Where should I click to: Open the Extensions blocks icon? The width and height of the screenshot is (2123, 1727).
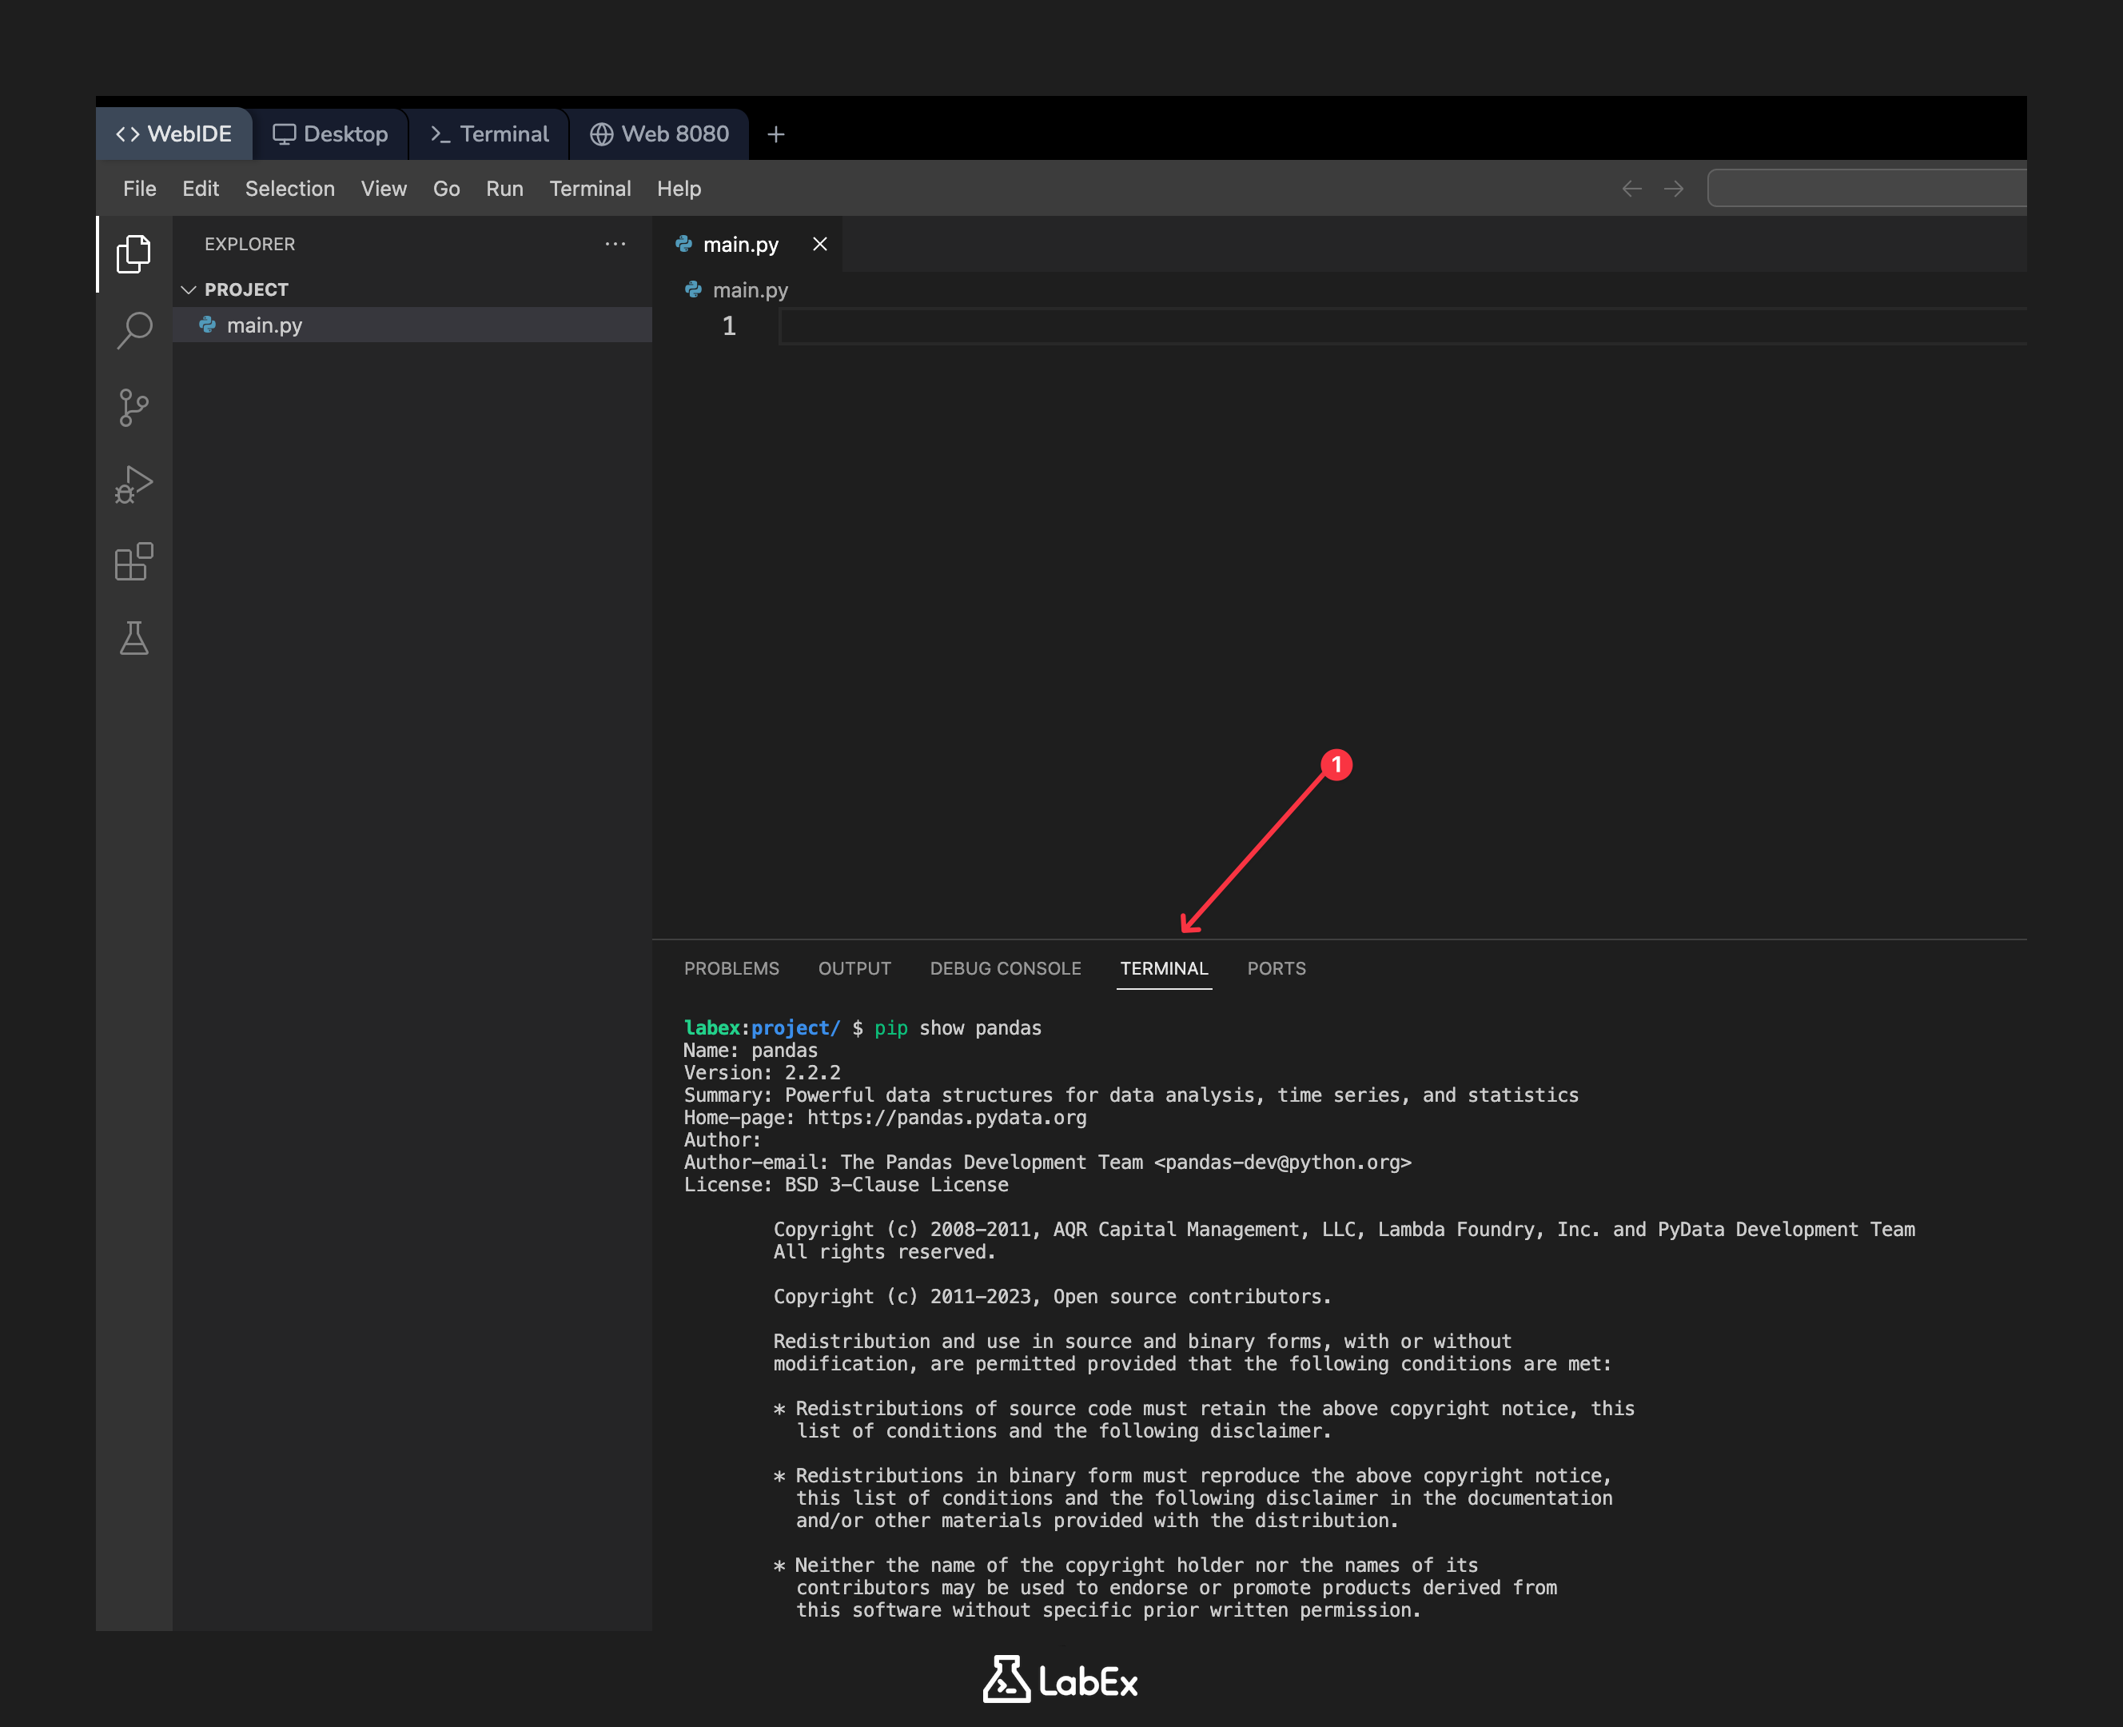(x=133, y=562)
